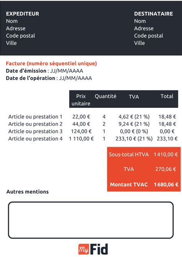Click Code postal under EXPEDITEUR
This screenshot has height=257, width=182.
(x=20, y=36)
